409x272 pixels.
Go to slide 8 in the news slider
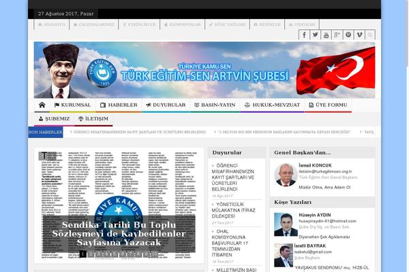click(138, 254)
